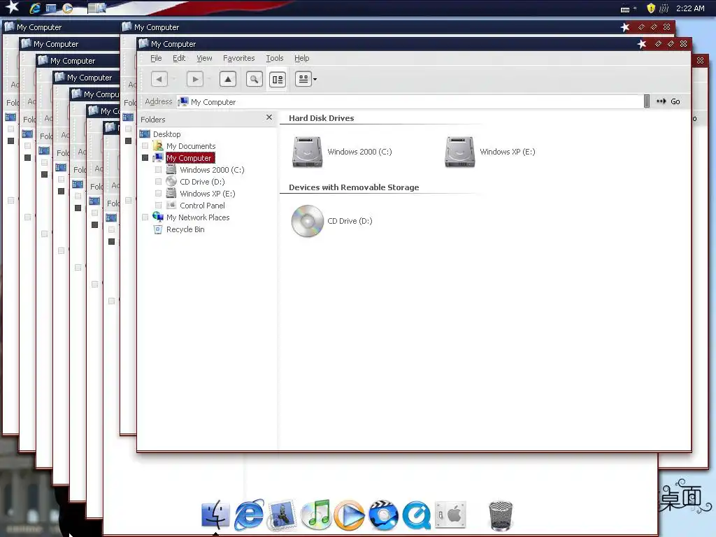Viewport: 716px width, 537px height.
Task: Click Devices with Removable Storage header
Action: pyautogui.click(x=354, y=187)
